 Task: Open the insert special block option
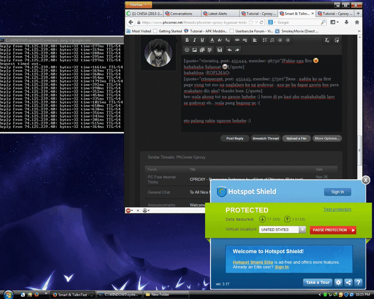210,50
